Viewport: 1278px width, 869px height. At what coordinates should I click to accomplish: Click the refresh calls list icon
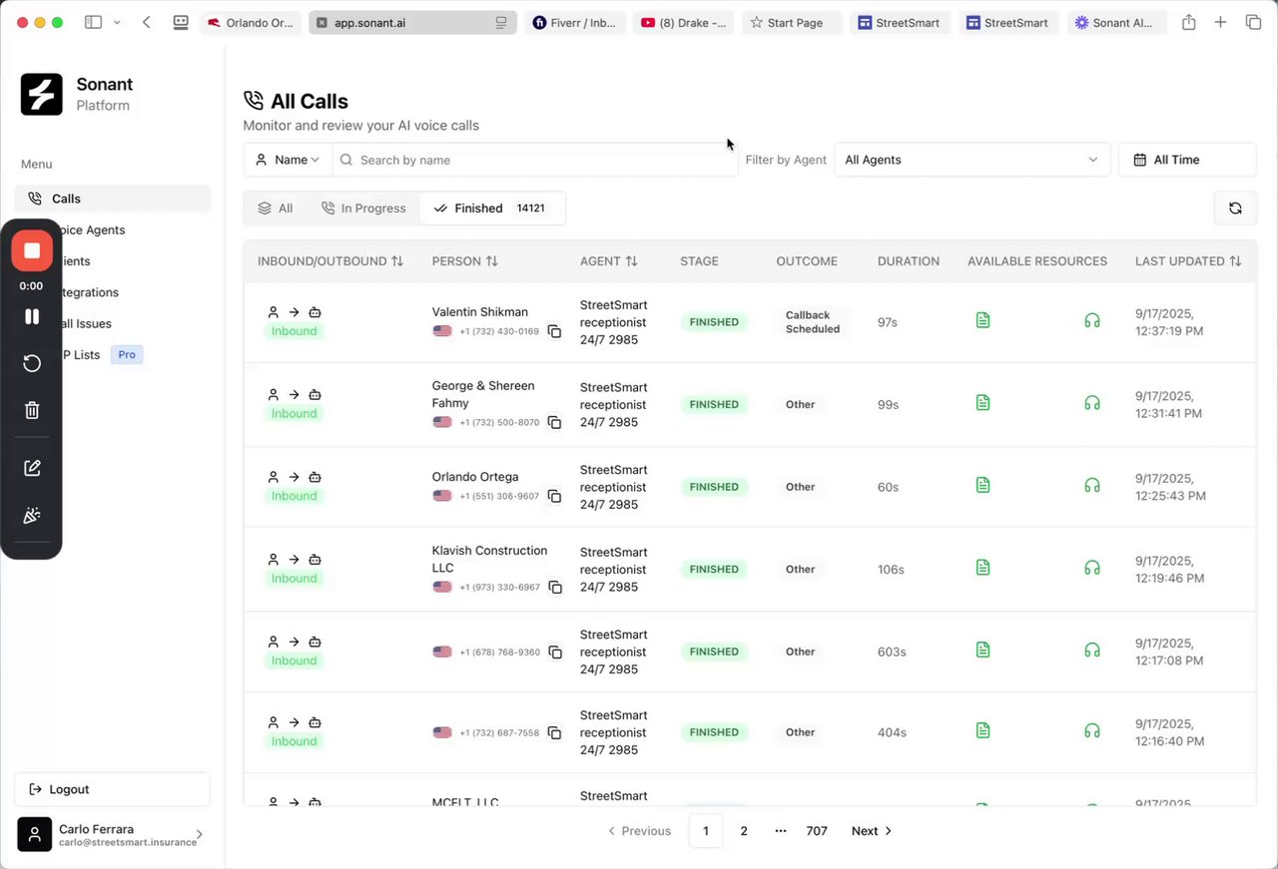1235,209
